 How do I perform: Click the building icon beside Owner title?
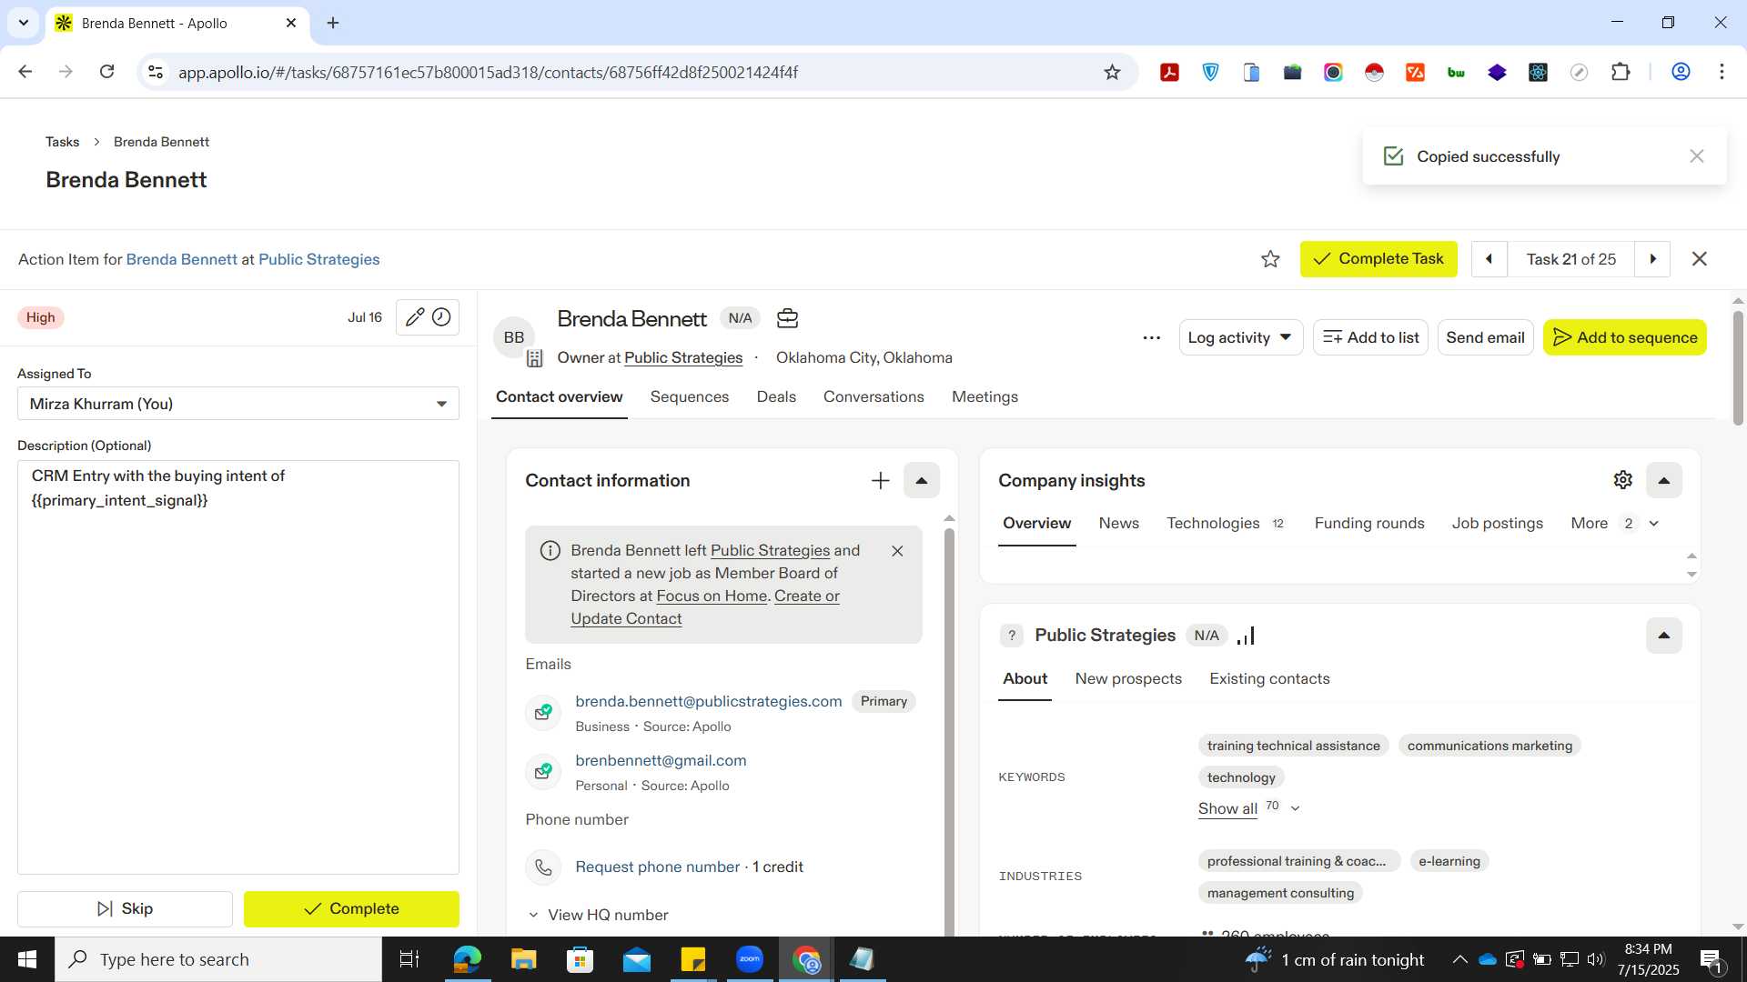point(535,358)
